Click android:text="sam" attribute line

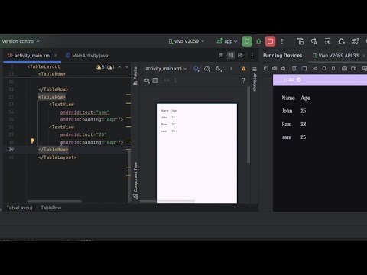pyautogui.click(x=85, y=112)
